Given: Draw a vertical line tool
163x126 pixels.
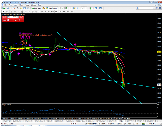Looking at the screenshot, I should (11, 12).
